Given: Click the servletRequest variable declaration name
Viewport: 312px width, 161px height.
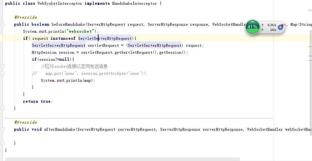Looking at the screenshot, I should pos(103,45).
